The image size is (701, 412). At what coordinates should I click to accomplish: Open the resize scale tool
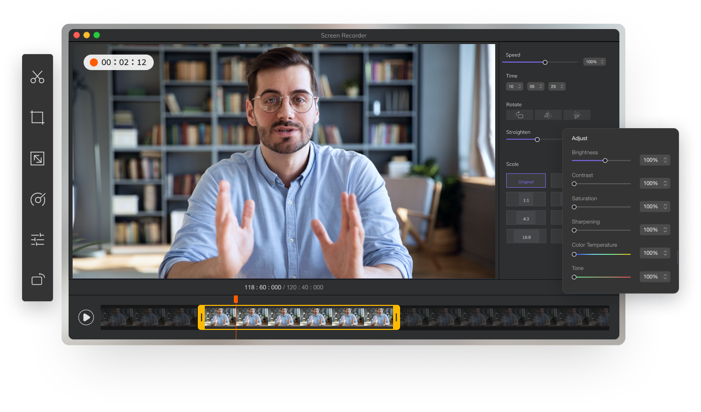click(38, 159)
